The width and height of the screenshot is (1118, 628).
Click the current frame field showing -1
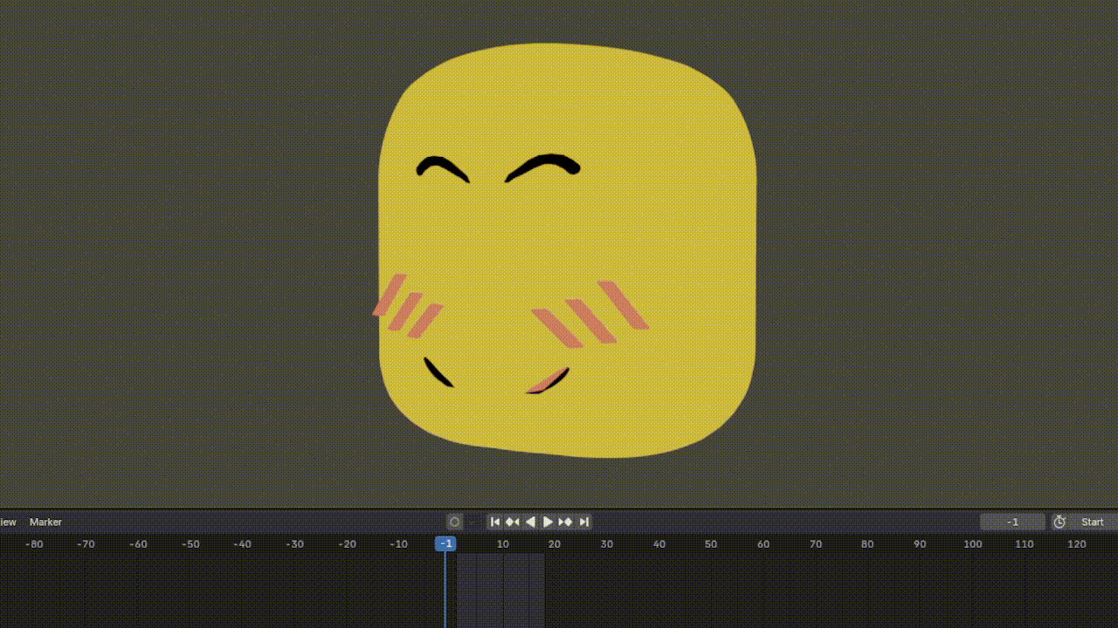[1012, 522]
